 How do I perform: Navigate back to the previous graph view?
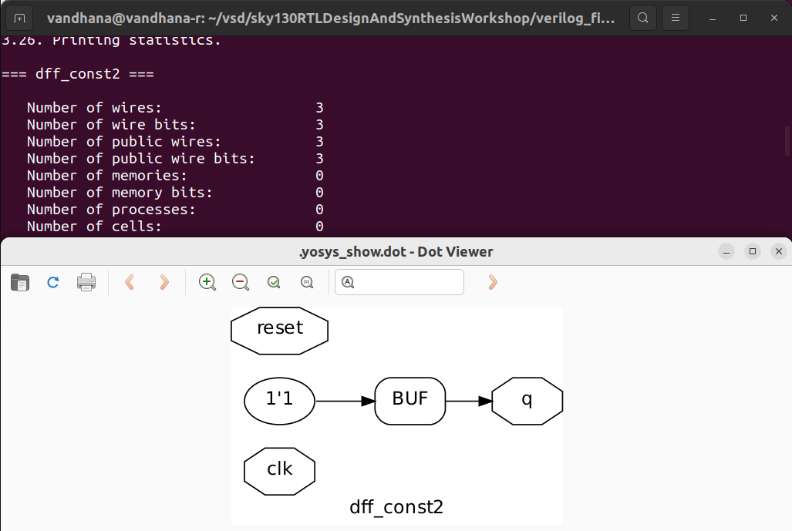[x=130, y=282]
